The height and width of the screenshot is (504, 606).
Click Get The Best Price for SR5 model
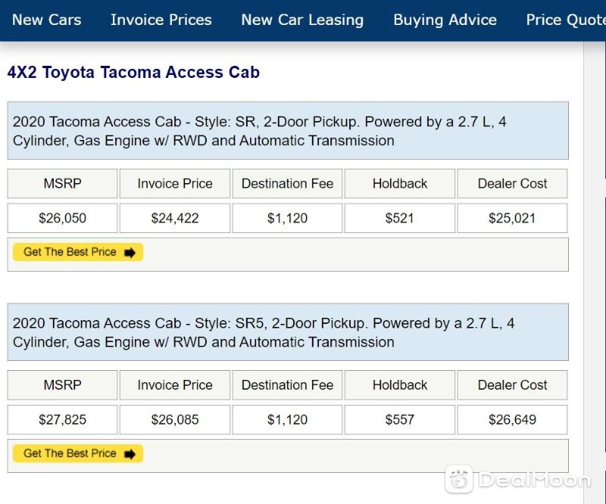click(x=78, y=453)
